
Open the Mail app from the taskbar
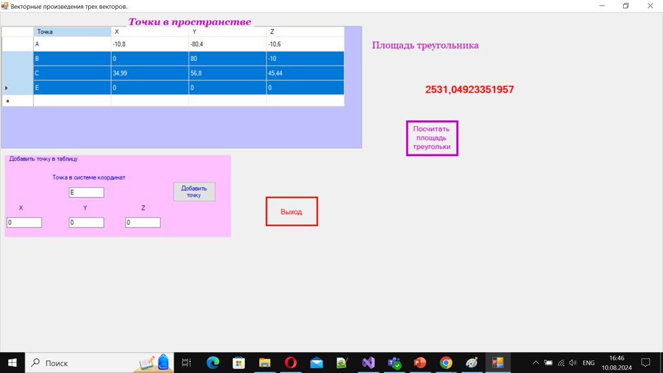tap(316, 363)
